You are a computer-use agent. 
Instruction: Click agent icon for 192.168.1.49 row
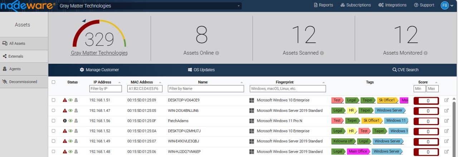(76, 141)
